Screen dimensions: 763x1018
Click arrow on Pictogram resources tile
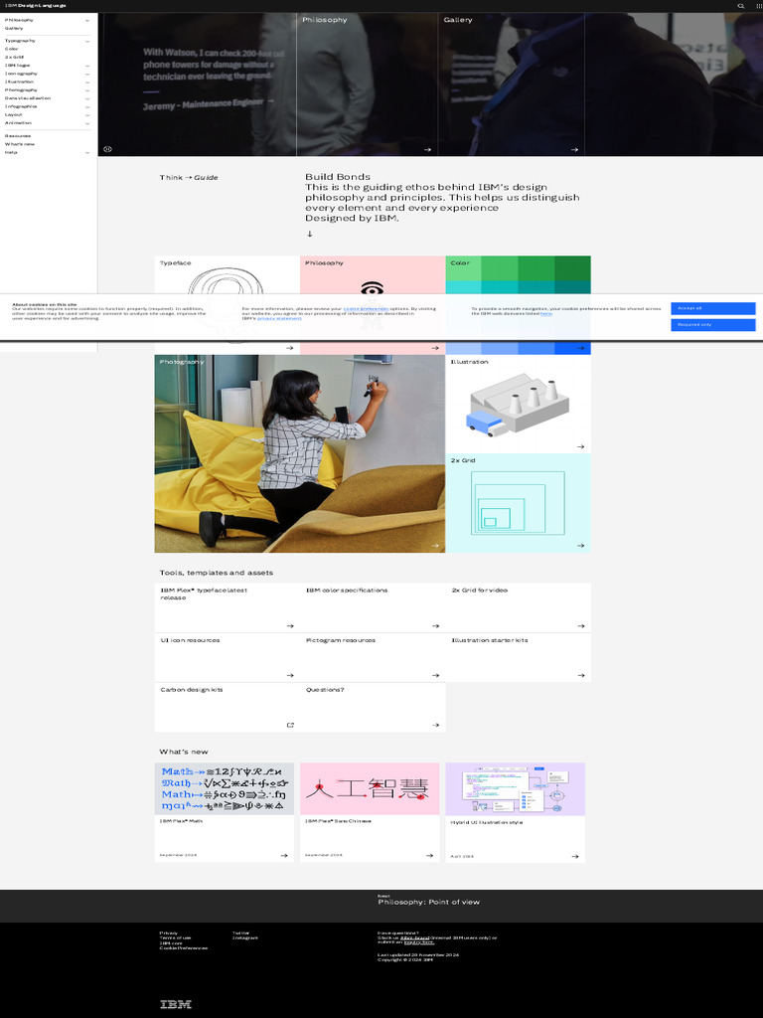pyautogui.click(x=435, y=675)
